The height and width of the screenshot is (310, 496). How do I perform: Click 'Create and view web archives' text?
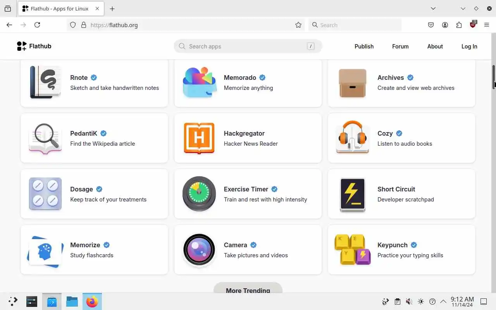[x=416, y=88]
